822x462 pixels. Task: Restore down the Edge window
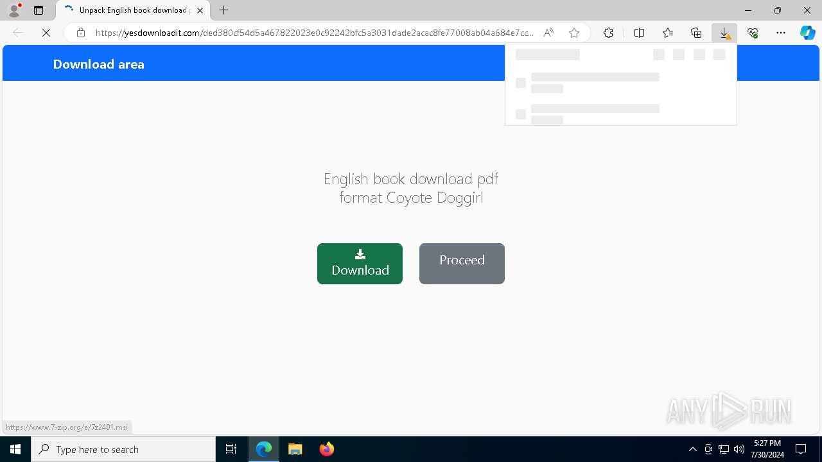(x=778, y=10)
